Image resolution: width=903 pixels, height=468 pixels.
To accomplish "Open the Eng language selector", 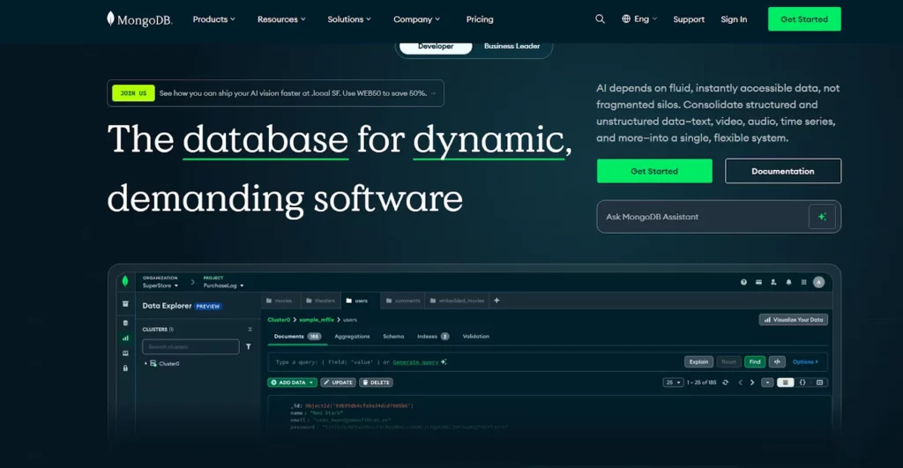I will (639, 19).
